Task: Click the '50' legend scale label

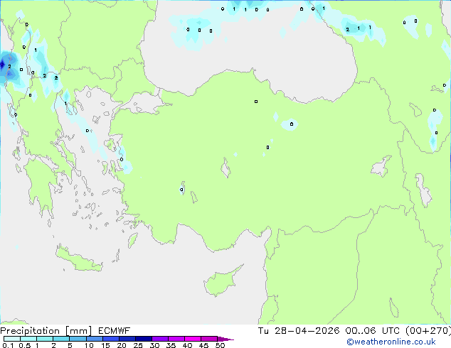Action: (x=221, y=345)
